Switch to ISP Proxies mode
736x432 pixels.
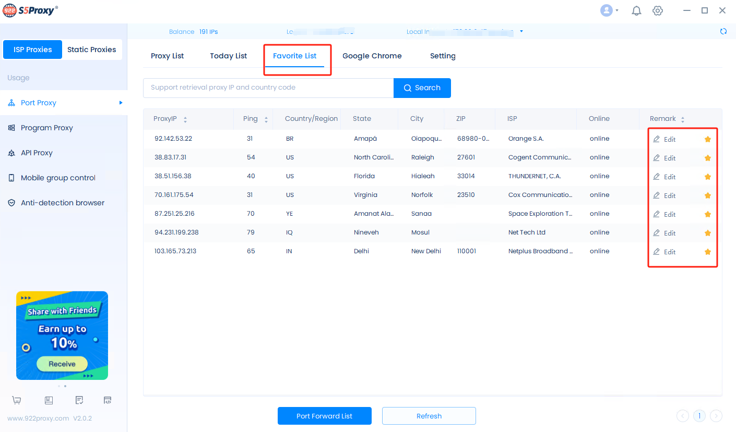[x=33, y=50]
